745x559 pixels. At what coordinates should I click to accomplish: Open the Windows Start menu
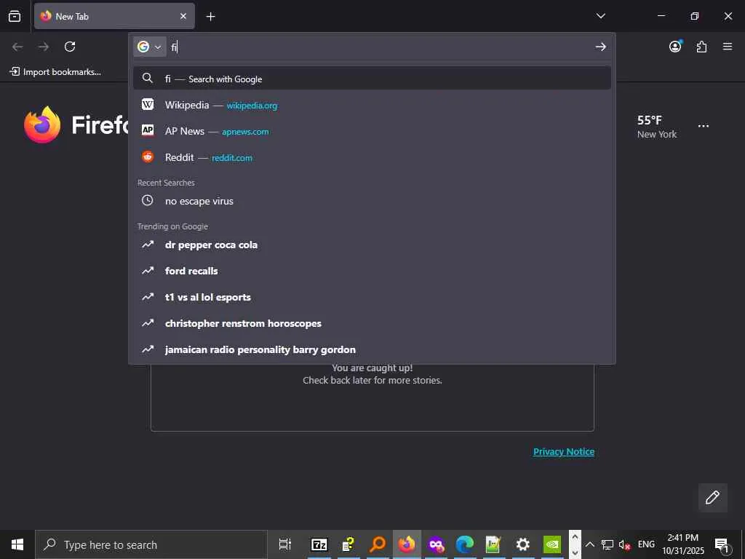(17, 544)
